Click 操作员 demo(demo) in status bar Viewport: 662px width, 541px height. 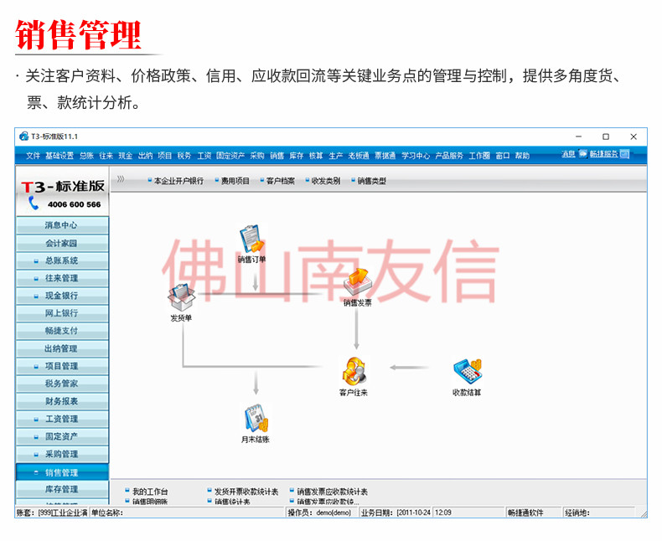coord(321,513)
